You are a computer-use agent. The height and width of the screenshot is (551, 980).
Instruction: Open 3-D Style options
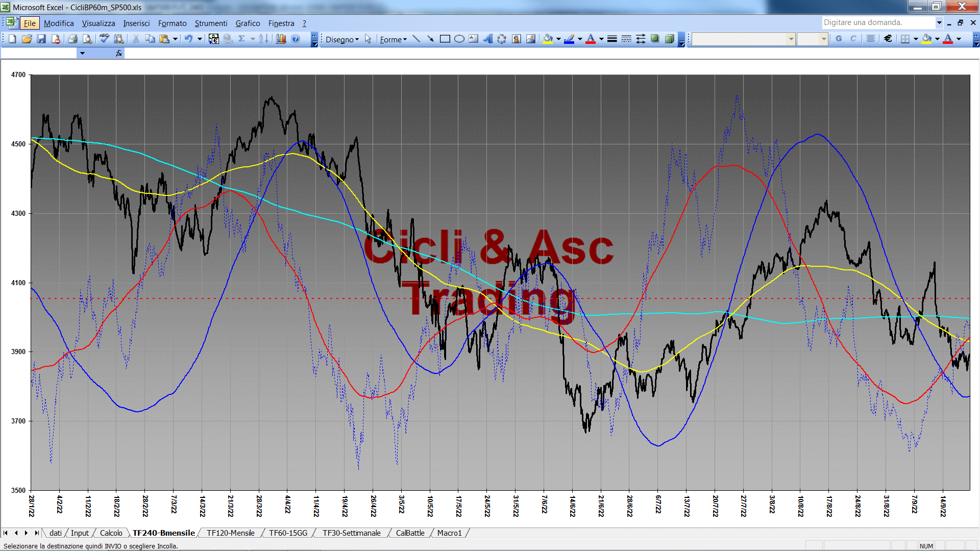(x=669, y=39)
